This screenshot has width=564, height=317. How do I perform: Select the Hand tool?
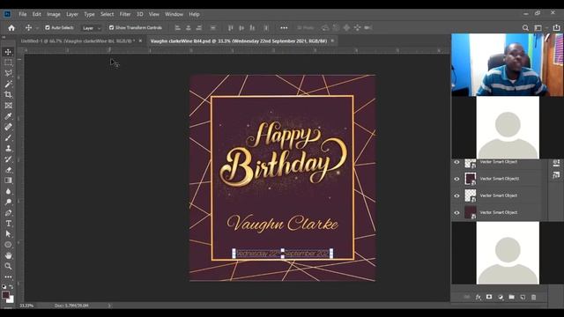(x=8, y=255)
